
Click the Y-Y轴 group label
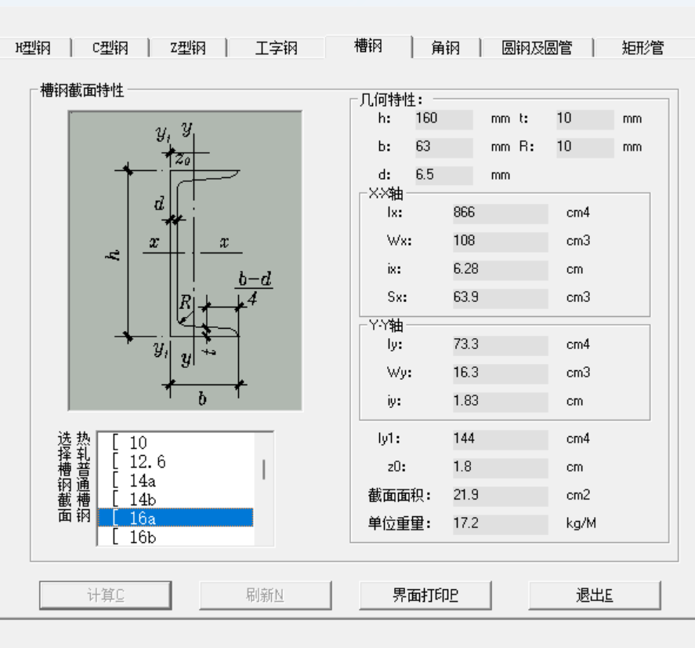[386, 326]
